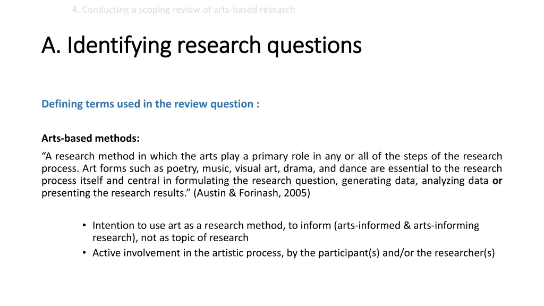Click the '(Austin & Forinash, 2005)' citation
Viewport: 544px width, 306px height.
(x=252, y=193)
